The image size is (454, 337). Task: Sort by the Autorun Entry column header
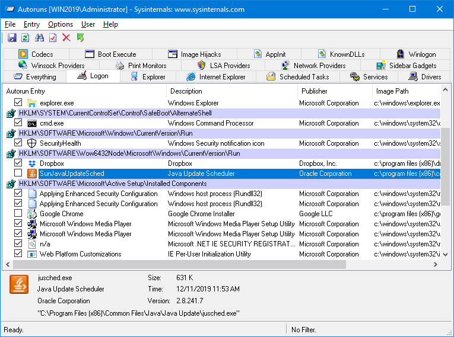pyautogui.click(x=84, y=91)
